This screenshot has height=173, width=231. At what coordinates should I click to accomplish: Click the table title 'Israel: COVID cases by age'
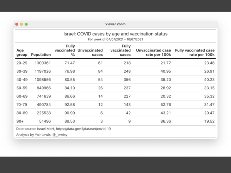click(x=115, y=34)
